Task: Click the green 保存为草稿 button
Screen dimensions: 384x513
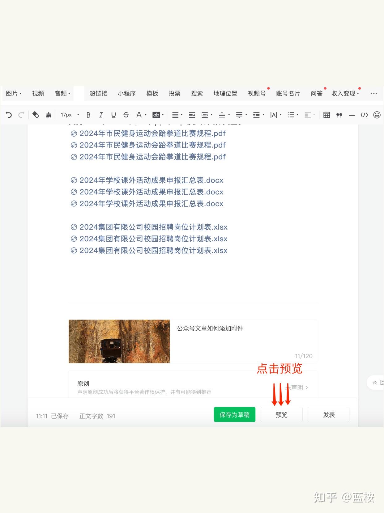Action: tap(234, 415)
